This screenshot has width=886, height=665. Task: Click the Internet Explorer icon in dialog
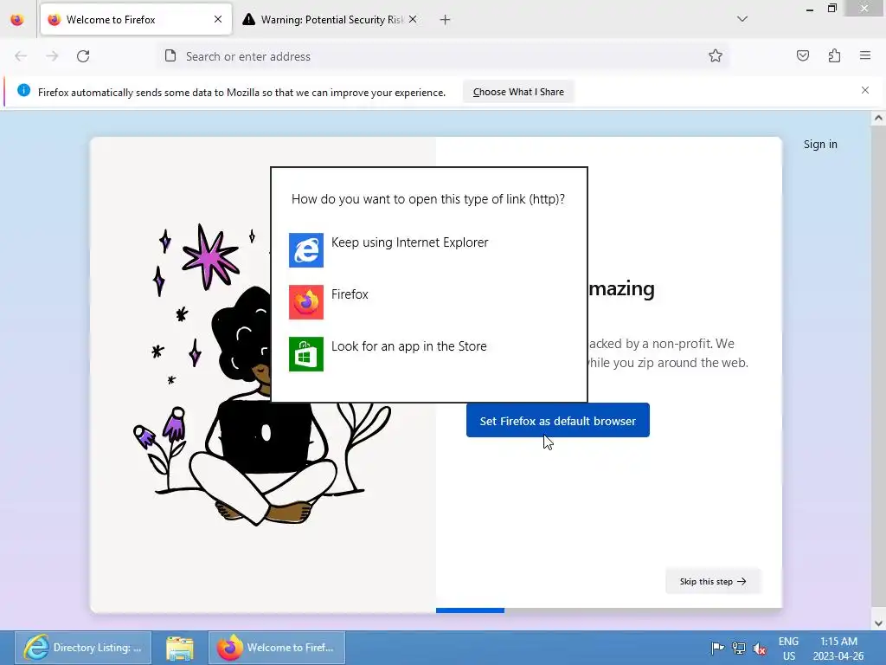(306, 250)
